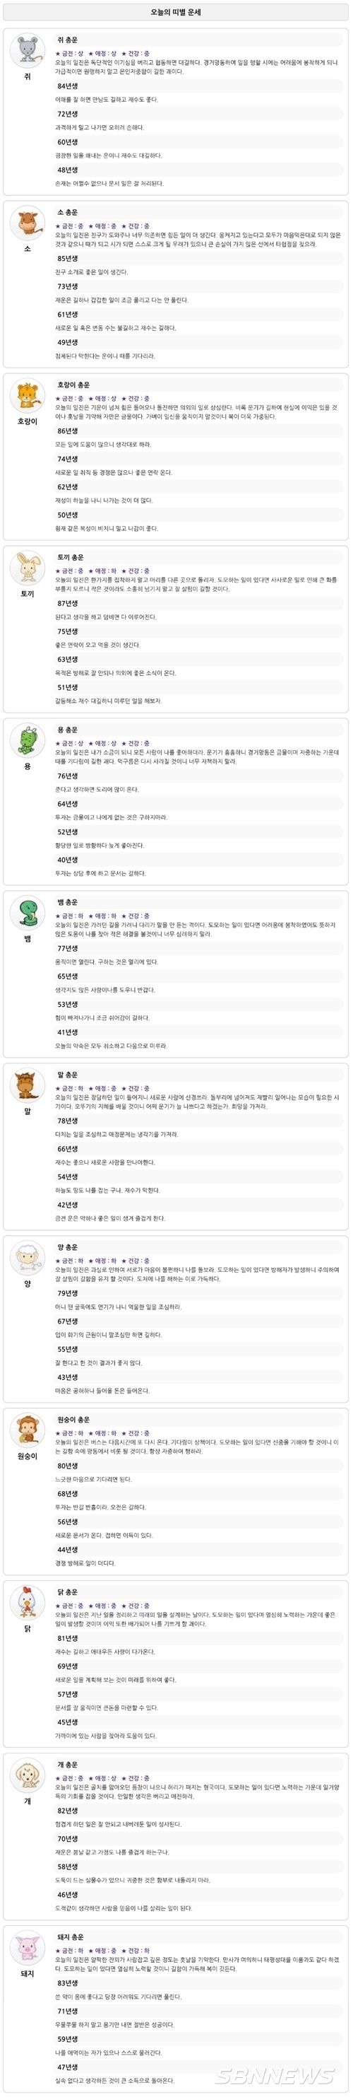
Task: Select the 84년생 year label
Action: [68, 86]
